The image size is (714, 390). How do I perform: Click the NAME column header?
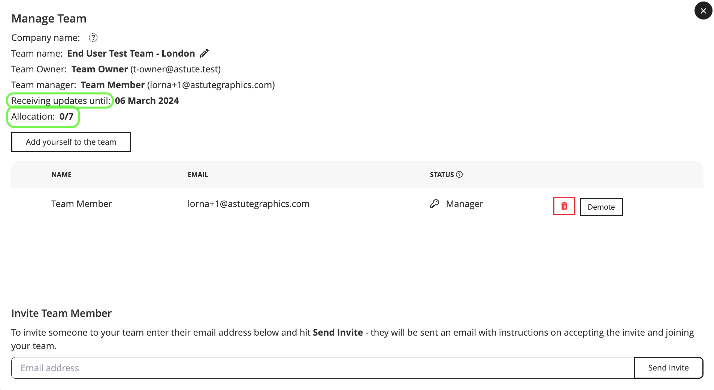coord(61,175)
